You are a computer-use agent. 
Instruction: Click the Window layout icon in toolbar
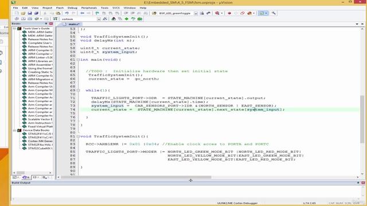261,13
